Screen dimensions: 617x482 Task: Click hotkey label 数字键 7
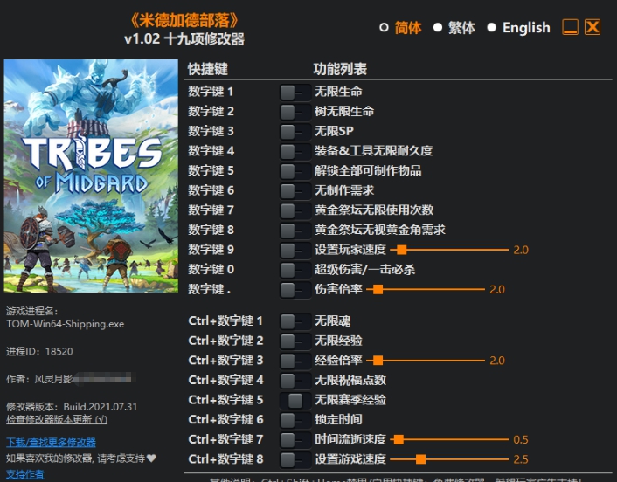pos(211,210)
